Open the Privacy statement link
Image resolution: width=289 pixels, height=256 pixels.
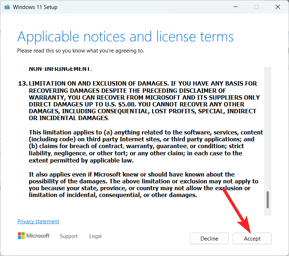[x=38, y=221]
